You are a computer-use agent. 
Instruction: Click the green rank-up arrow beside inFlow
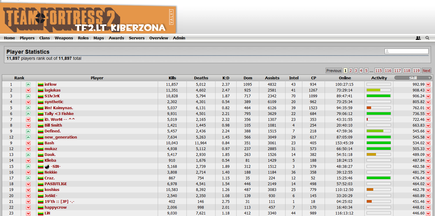tap(28, 85)
